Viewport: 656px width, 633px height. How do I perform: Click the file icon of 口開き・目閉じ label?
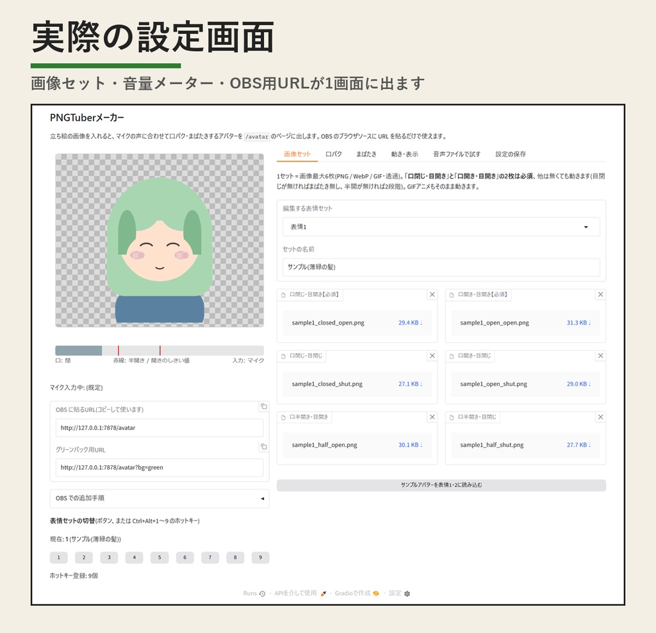point(452,357)
